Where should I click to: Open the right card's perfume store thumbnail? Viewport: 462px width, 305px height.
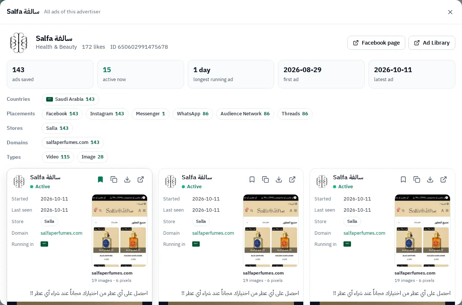[x=423, y=231]
